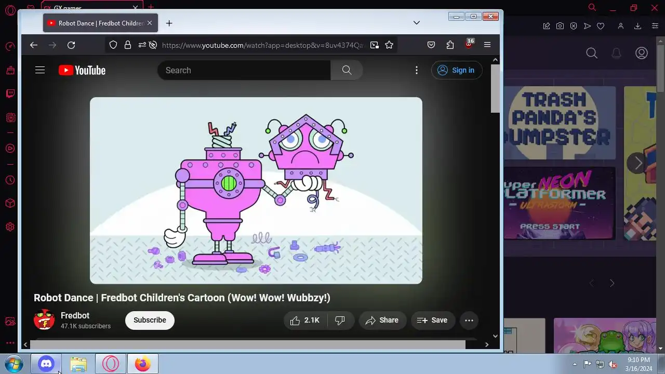Screen dimensions: 665x374
Task: Save page to Pocket
Action: [x=431, y=45]
